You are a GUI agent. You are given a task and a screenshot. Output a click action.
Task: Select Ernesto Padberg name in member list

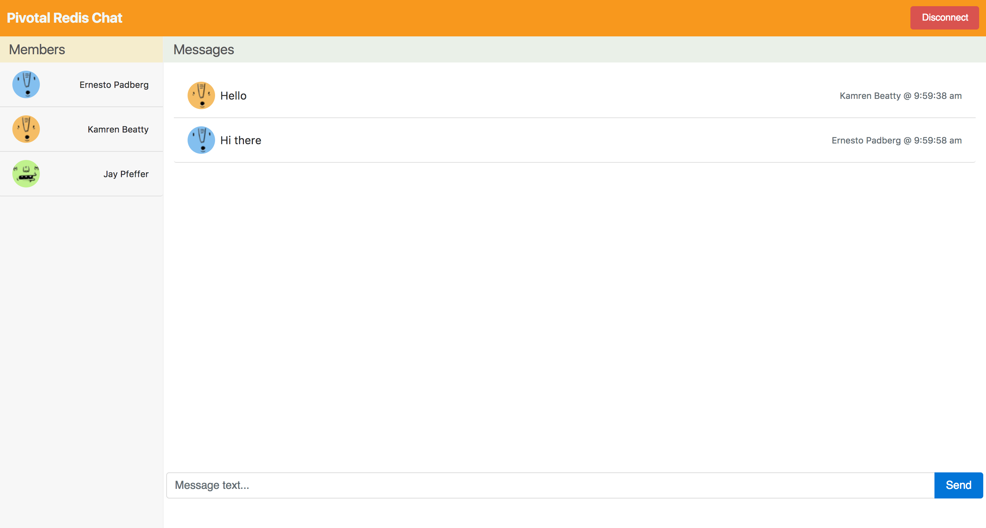pos(114,85)
